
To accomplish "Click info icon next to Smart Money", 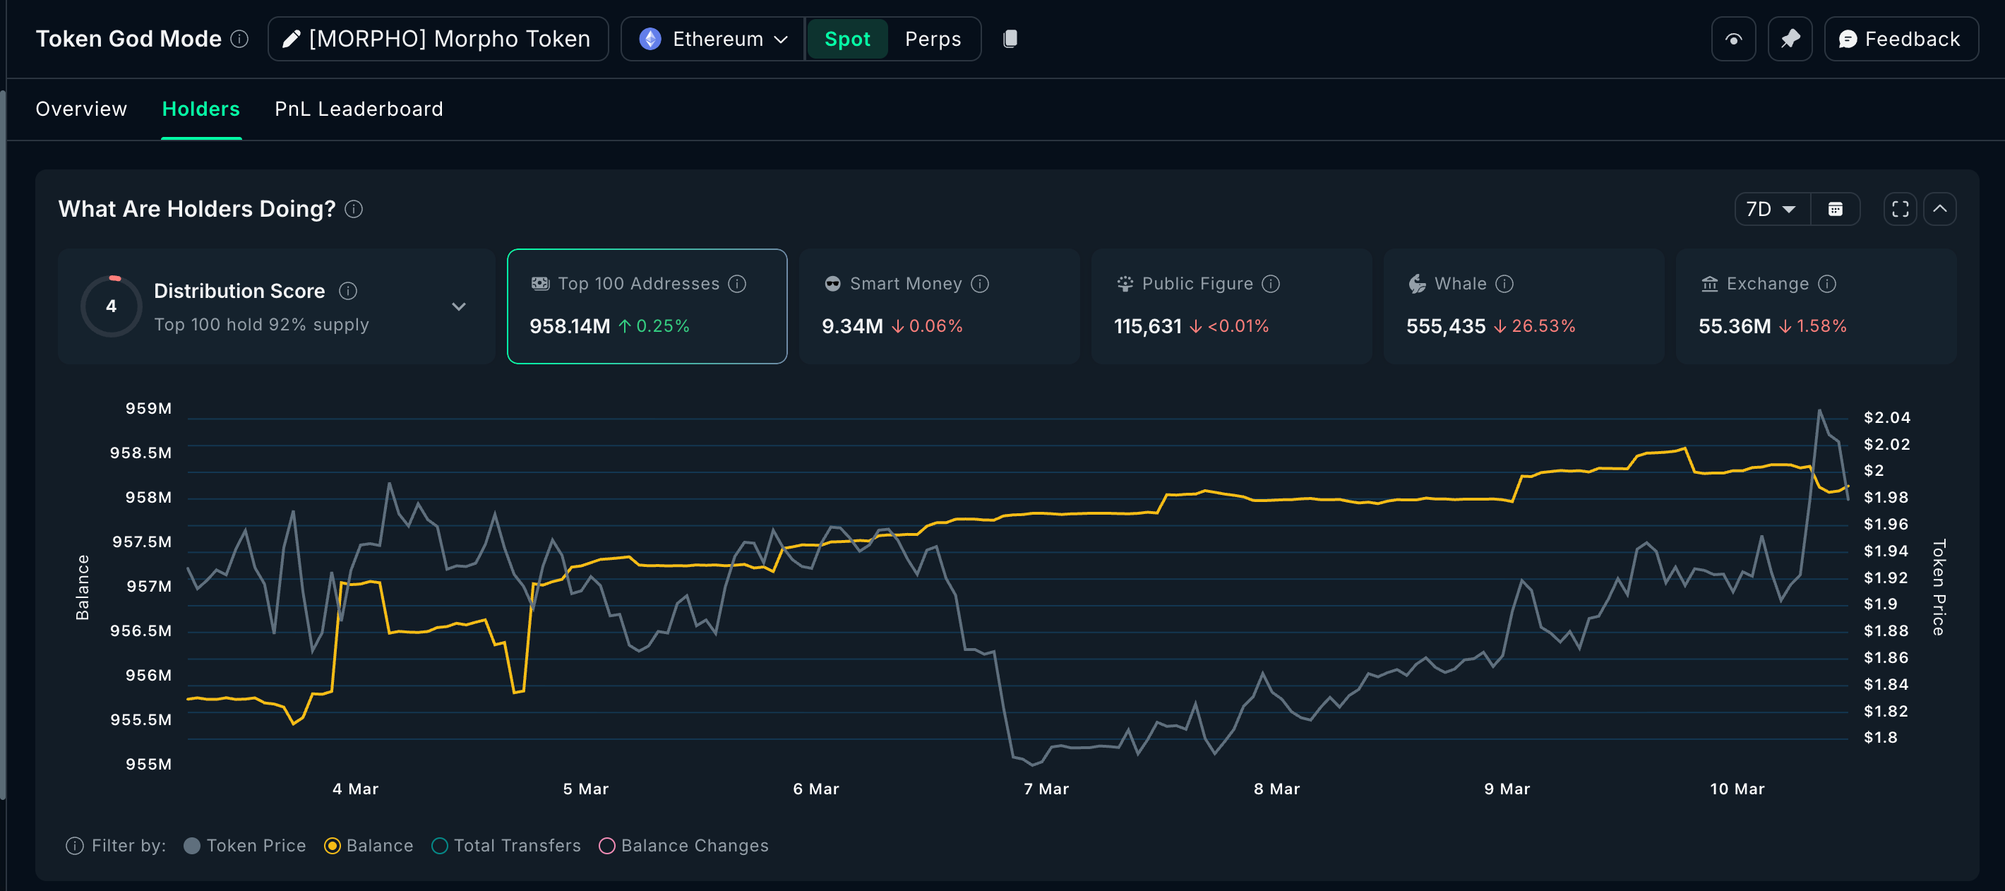I will click(x=980, y=284).
